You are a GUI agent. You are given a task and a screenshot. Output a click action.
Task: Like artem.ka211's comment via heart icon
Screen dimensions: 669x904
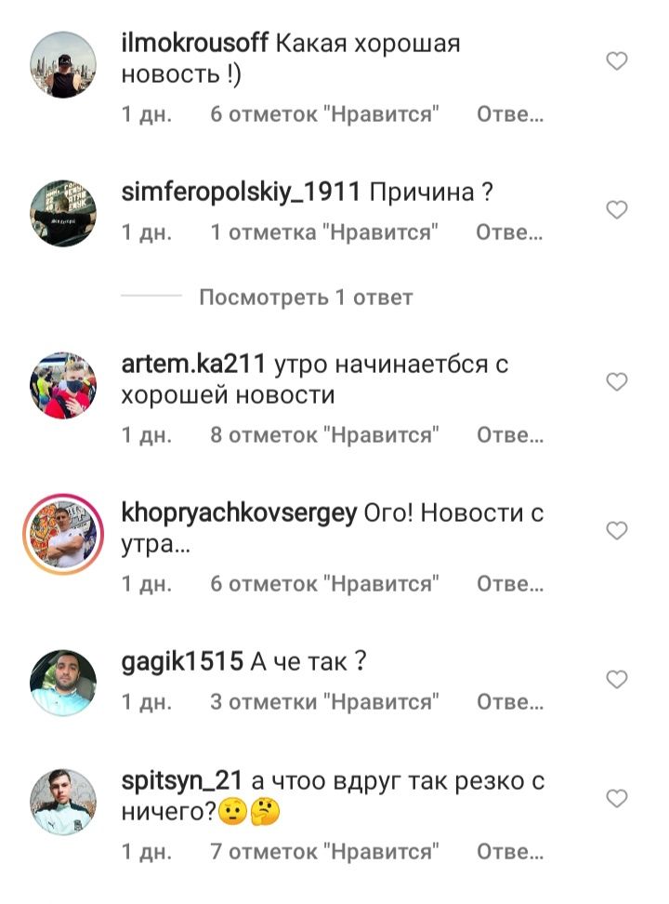617,381
